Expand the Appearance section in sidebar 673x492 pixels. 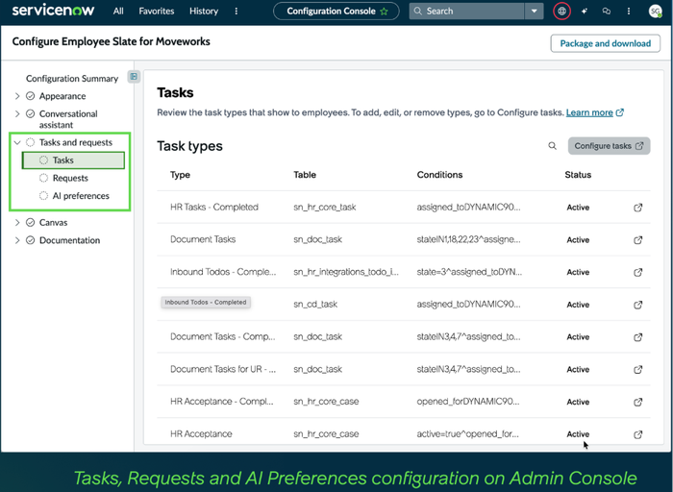(17, 96)
